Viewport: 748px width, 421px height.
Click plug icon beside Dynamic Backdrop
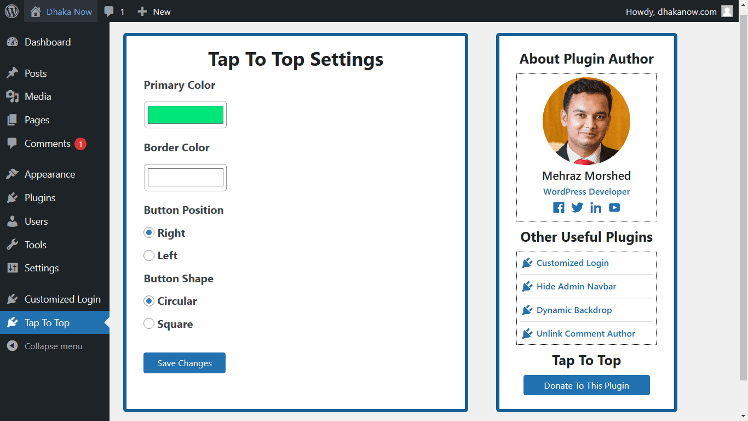[x=527, y=310]
